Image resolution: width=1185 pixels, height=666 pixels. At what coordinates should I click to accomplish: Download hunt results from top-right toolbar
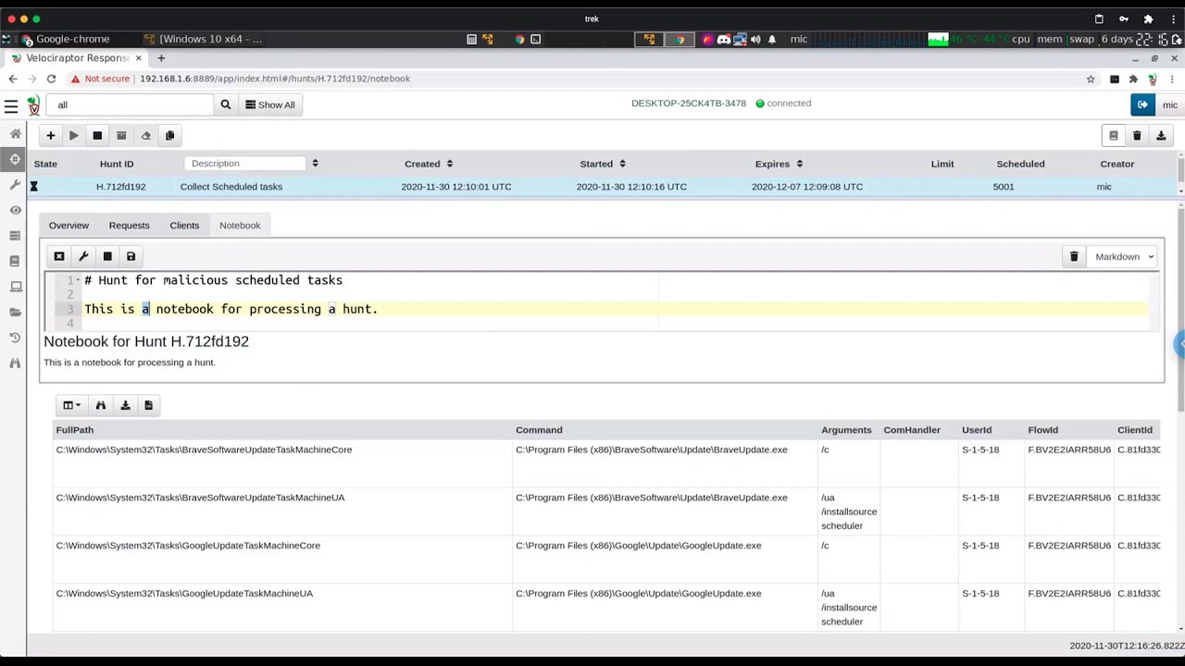[1161, 136]
